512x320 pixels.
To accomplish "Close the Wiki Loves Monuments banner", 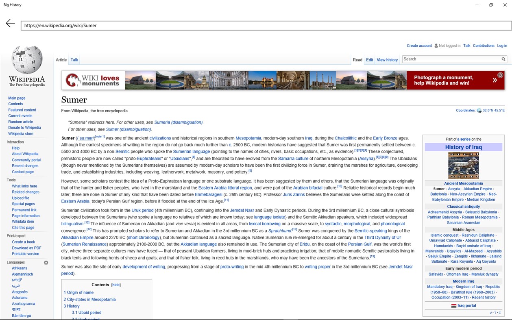I will click(x=500, y=75).
